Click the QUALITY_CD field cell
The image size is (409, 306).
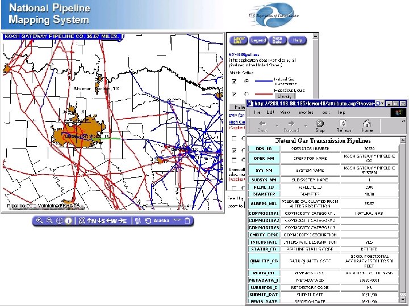(x=264, y=261)
